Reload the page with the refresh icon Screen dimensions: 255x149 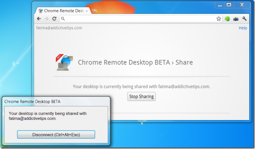[x=54, y=19]
